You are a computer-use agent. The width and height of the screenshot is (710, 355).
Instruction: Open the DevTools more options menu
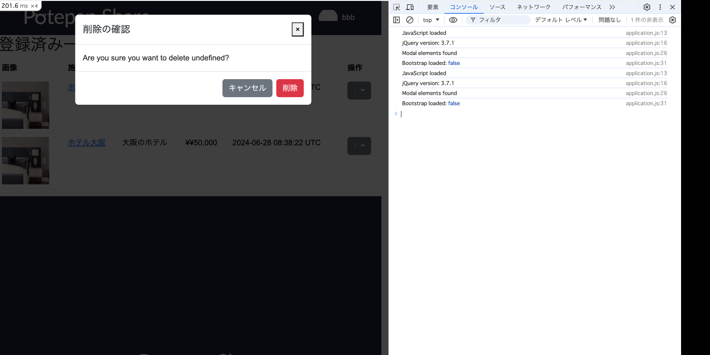tap(661, 7)
